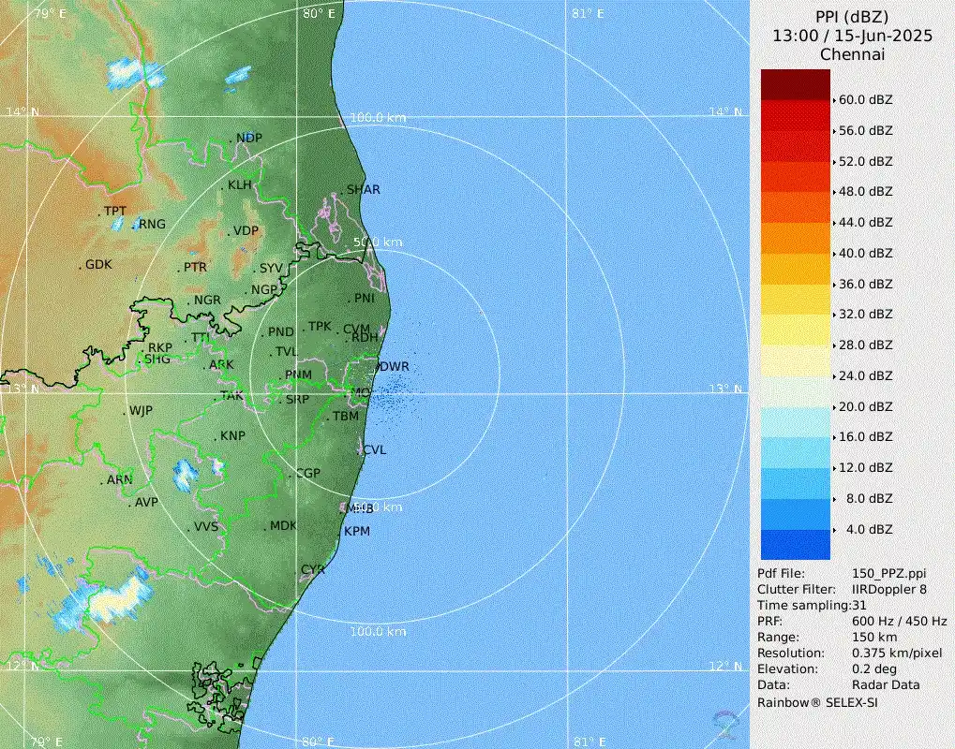Viewport: 955px width, 749px height.
Task: Click the file name '150_PPZ.ppi'
Action: [889, 574]
